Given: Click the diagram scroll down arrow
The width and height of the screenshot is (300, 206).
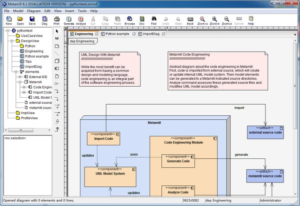Looking at the screenshot, I should tap(295, 194).
